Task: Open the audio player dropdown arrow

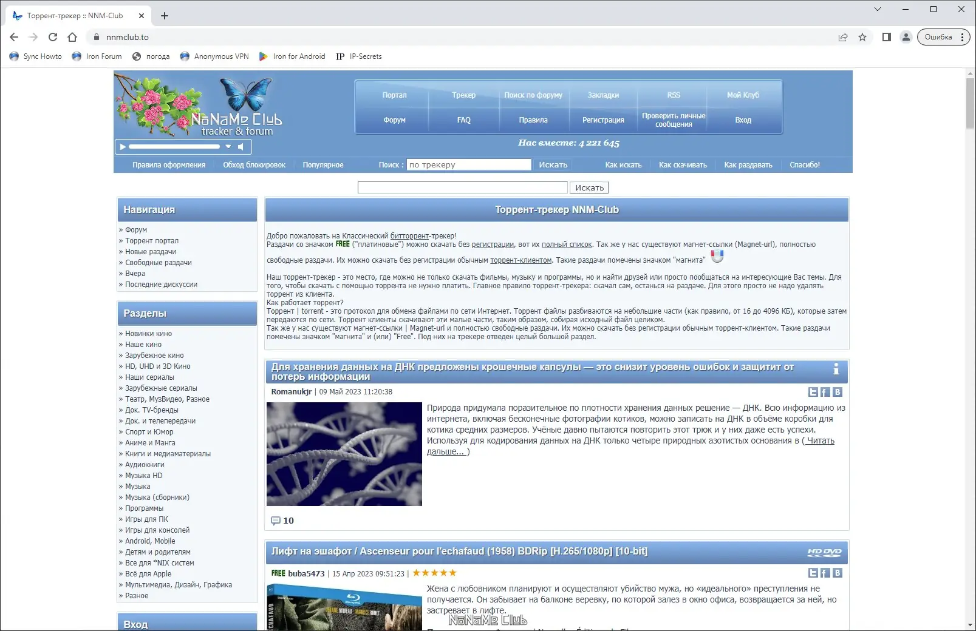Action: point(228,147)
